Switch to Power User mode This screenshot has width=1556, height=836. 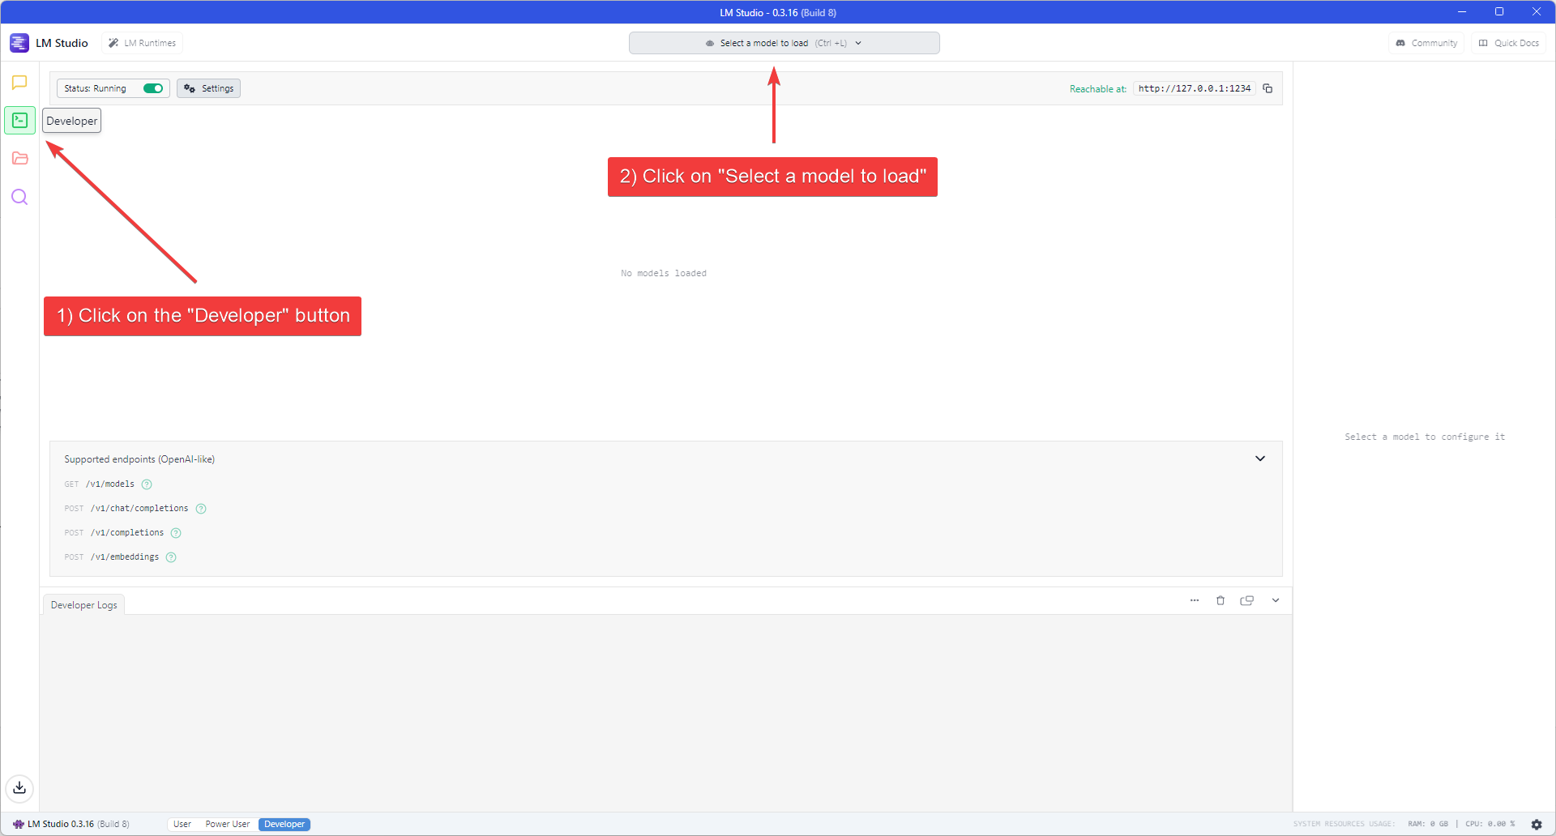(x=228, y=824)
